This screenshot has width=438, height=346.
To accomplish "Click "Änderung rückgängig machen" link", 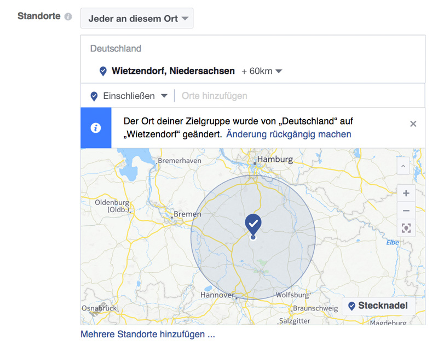I will [x=289, y=134].
